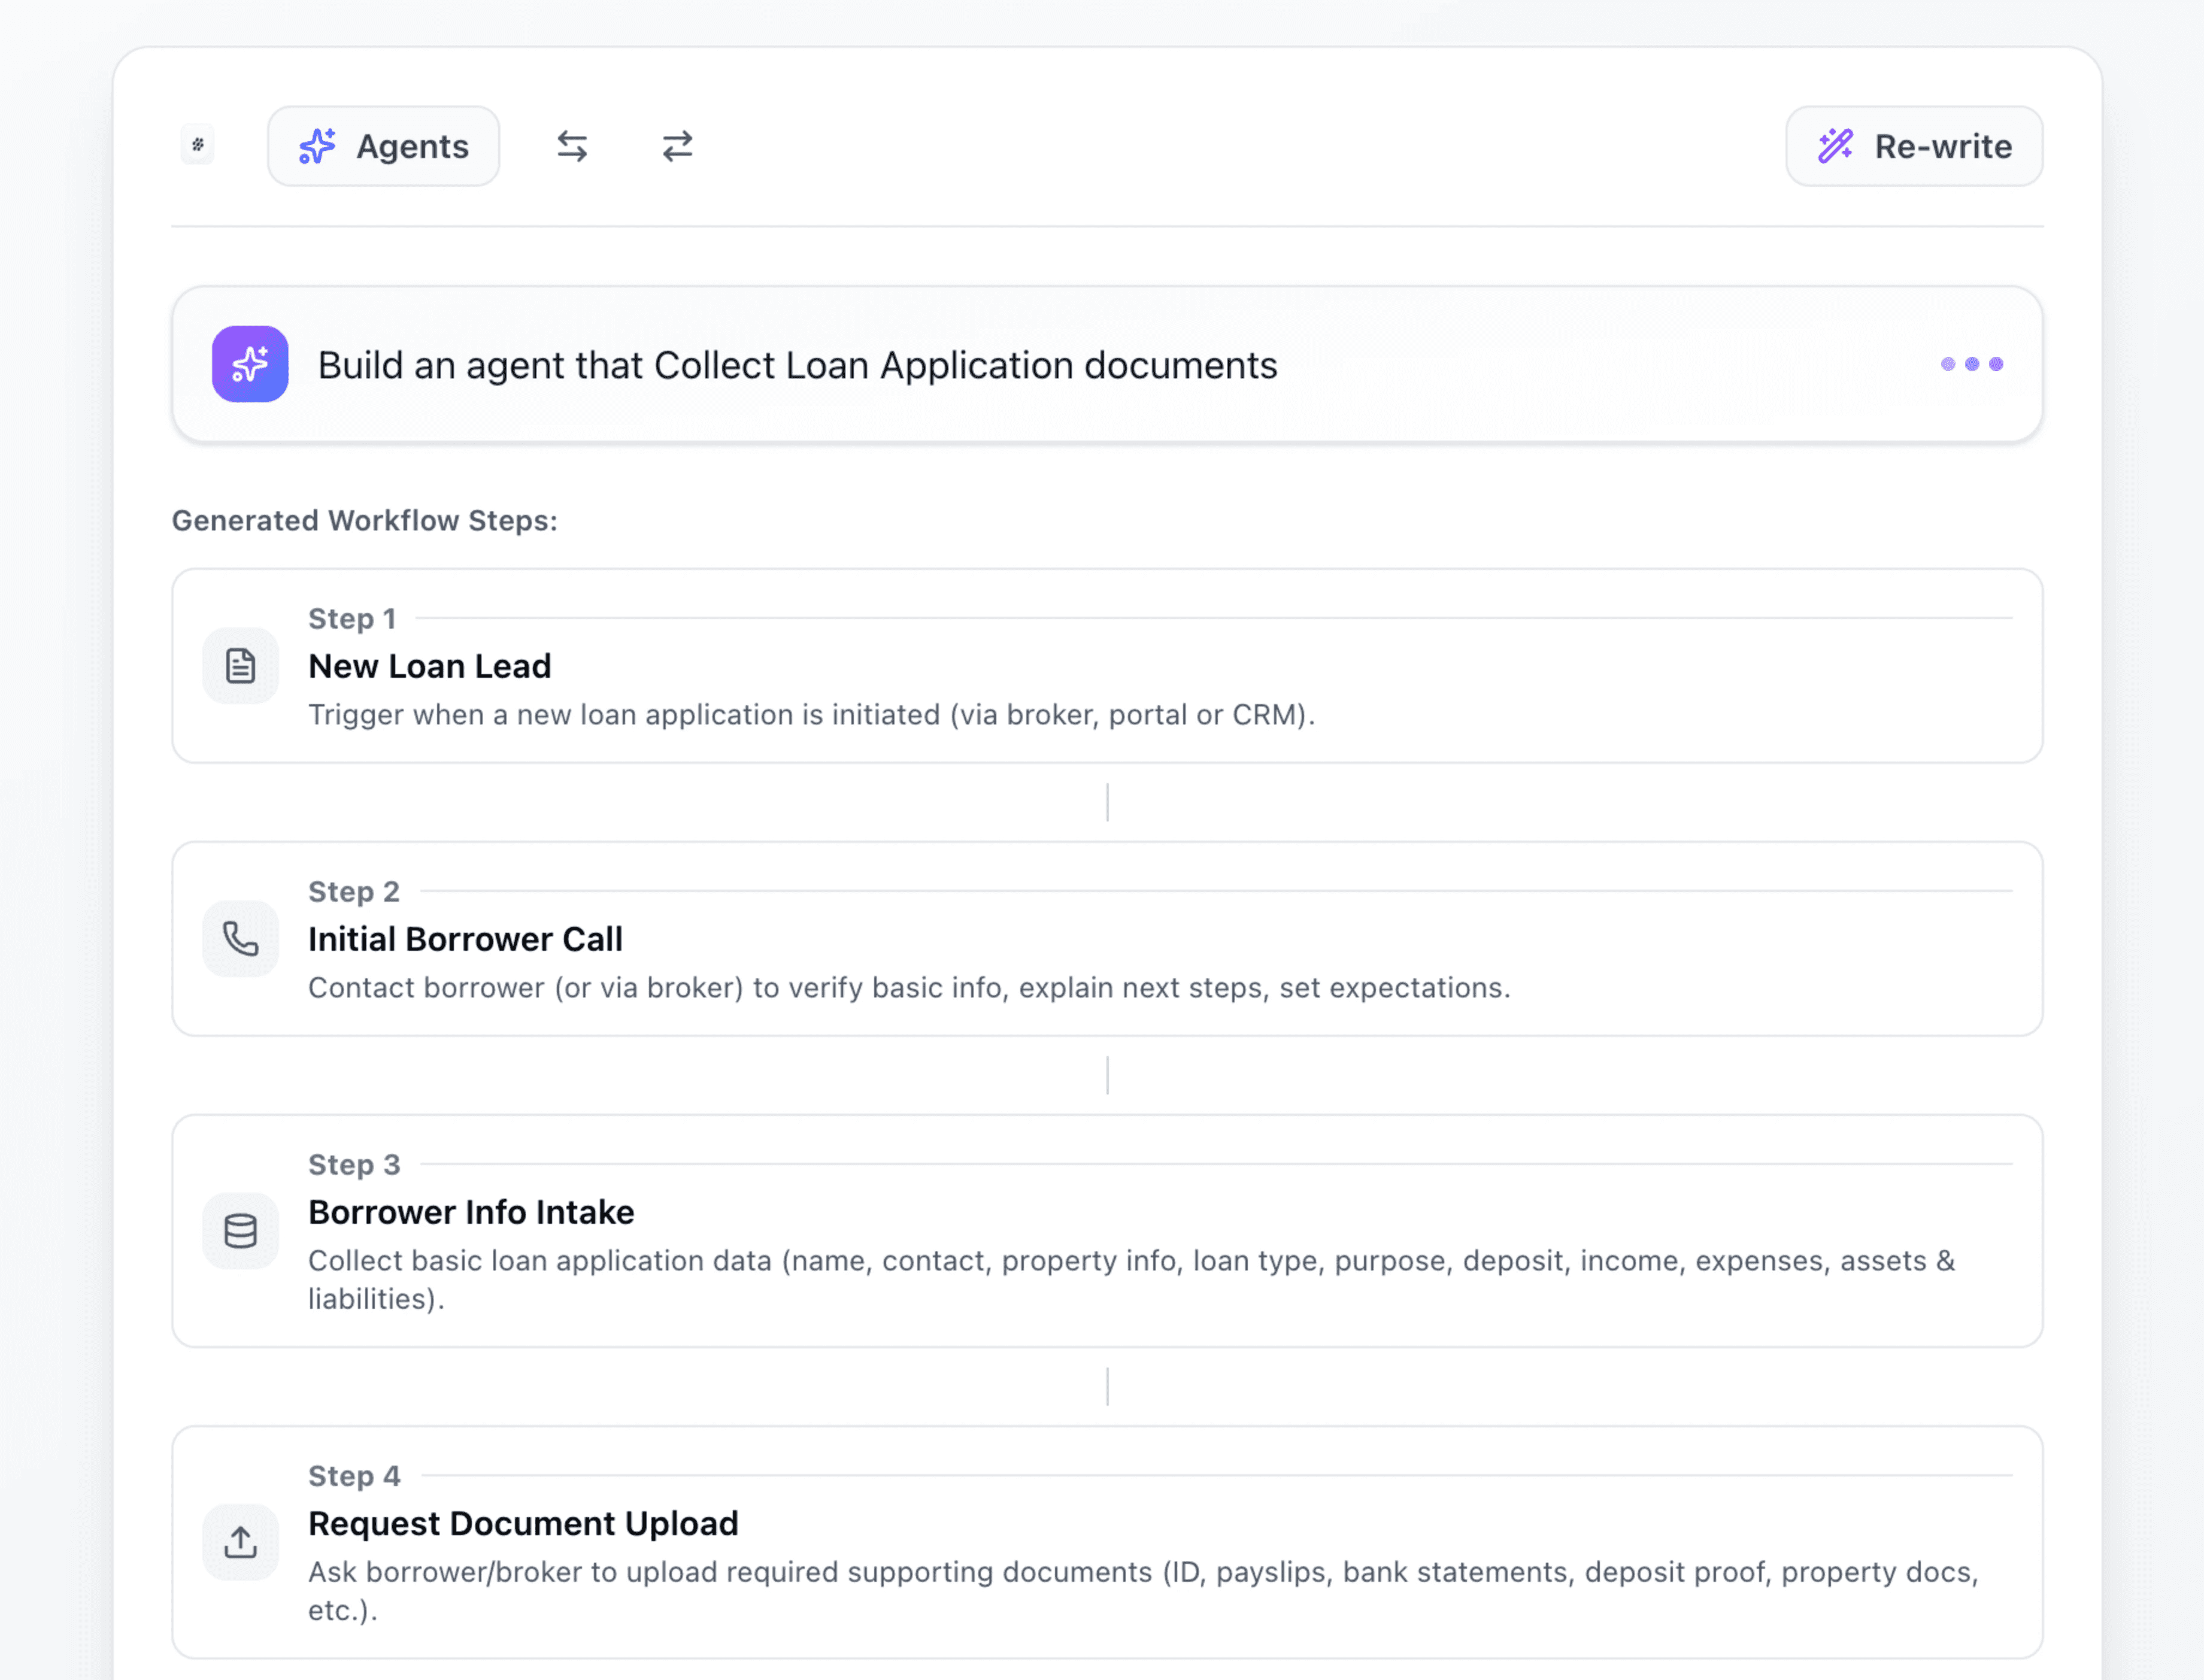Click the left-right swap arrows icon
This screenshot has width=2204, height=1680.
coord(572,147)
